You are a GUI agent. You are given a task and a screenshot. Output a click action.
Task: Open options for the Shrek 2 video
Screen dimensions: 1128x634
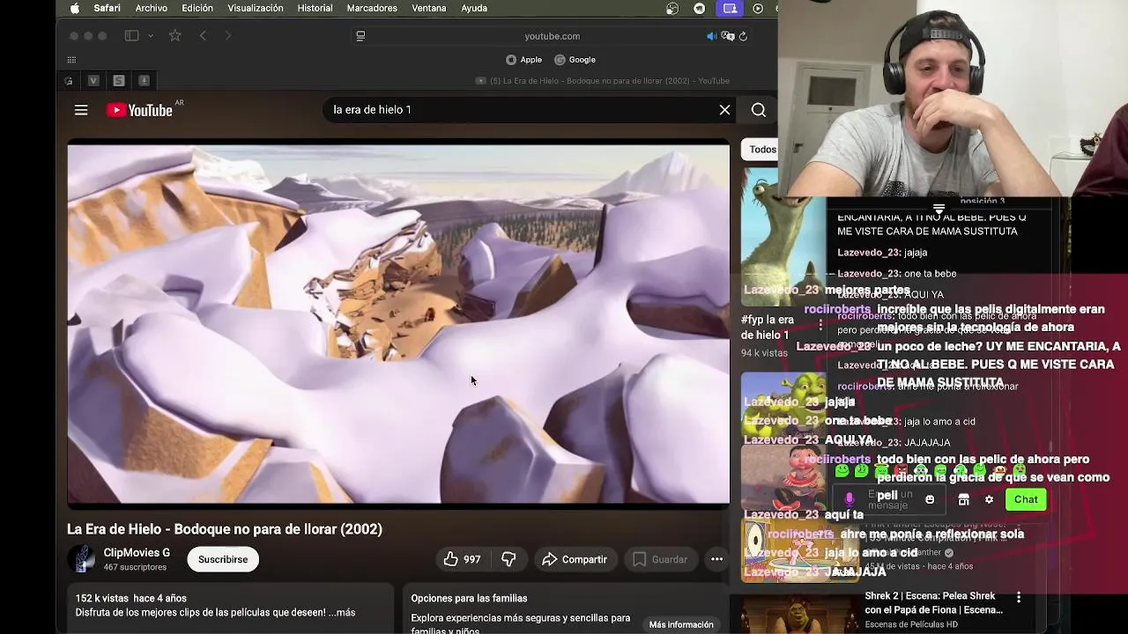tap(1019, 598)
